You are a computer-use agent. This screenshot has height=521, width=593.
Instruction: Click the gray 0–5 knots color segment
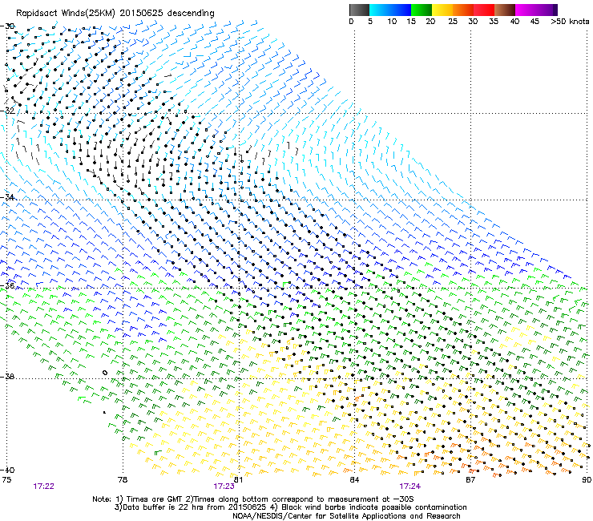pyautogui.click(x=359, y=10)
